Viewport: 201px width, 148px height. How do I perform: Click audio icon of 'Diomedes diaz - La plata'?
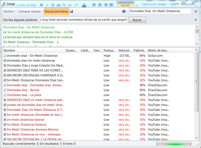click(x=5, y=95)
